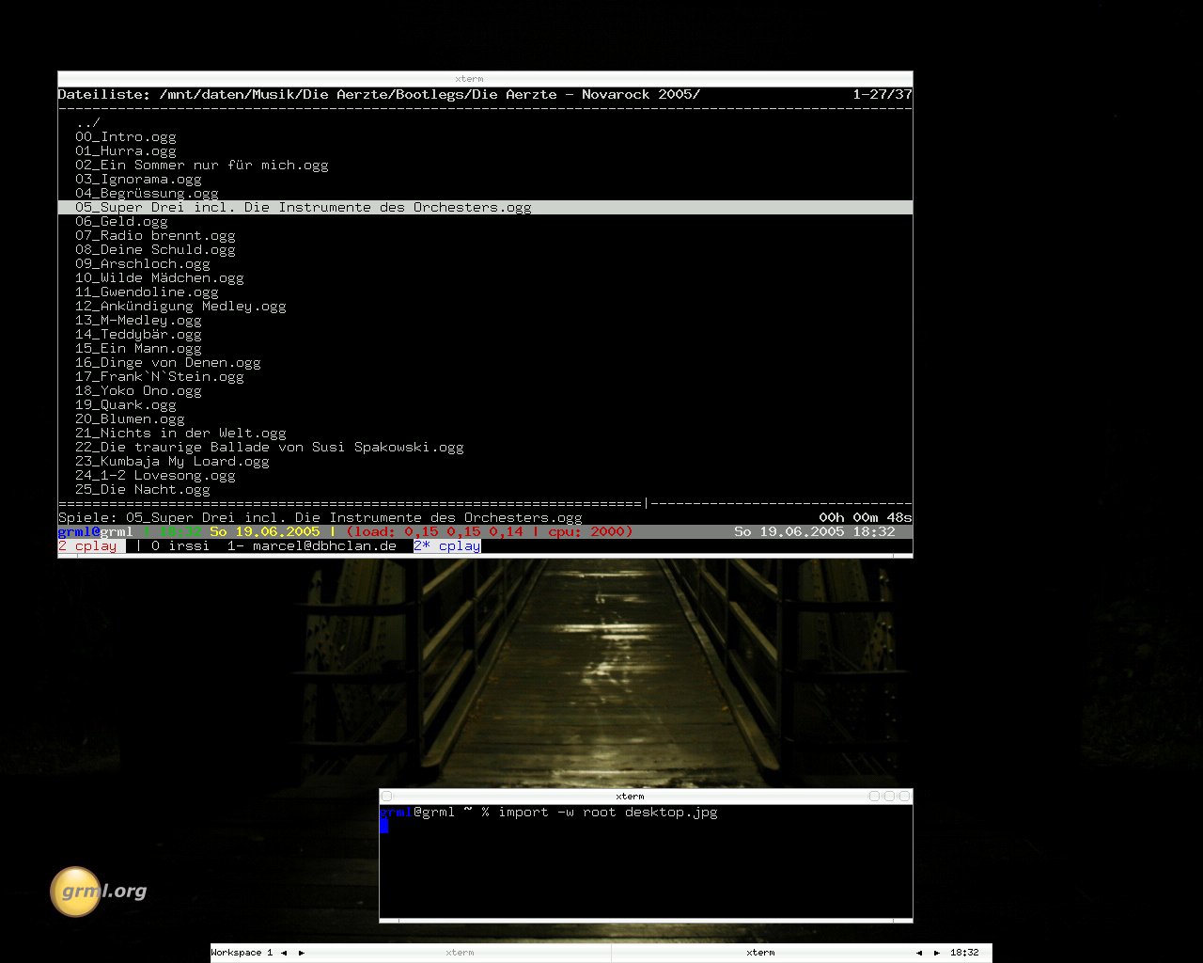Select '16_Dinge von Denen.ogg'
The height and width of the screenshot is (963, 1203).
point(168,362)
